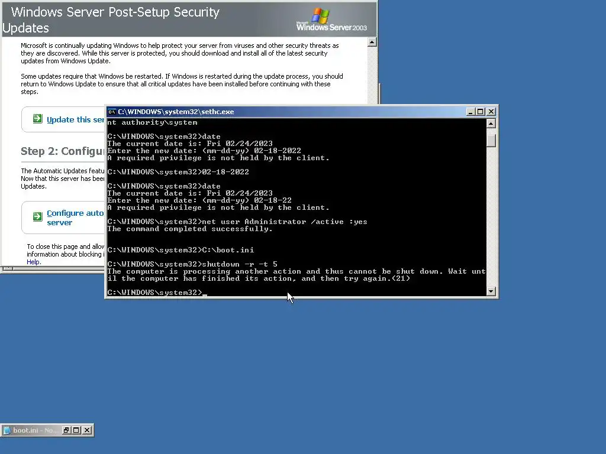Click the "Some updates require that Windows be restarted" paragraph
Image resolution: width=606 pixels, height=454 pixels.
(x=182, y=84)
